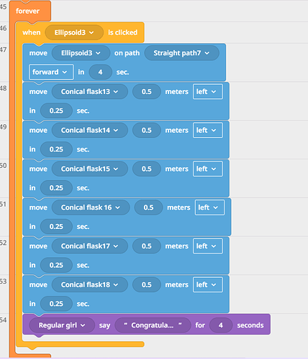Open the Ellipsoid3 dropdown in the when-clicked block

[x=74, y=32]
